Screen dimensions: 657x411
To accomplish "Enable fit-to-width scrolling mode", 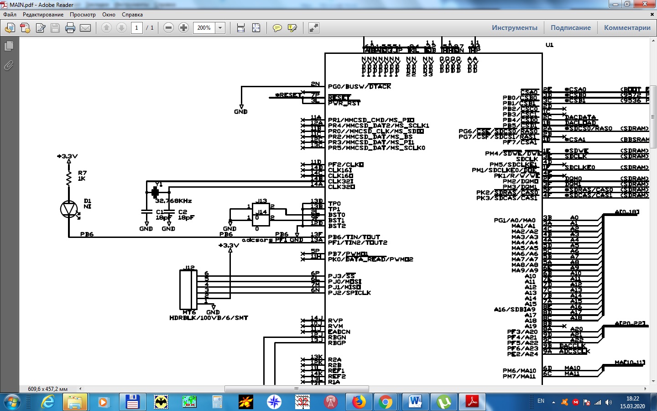I will click(241, 28).
